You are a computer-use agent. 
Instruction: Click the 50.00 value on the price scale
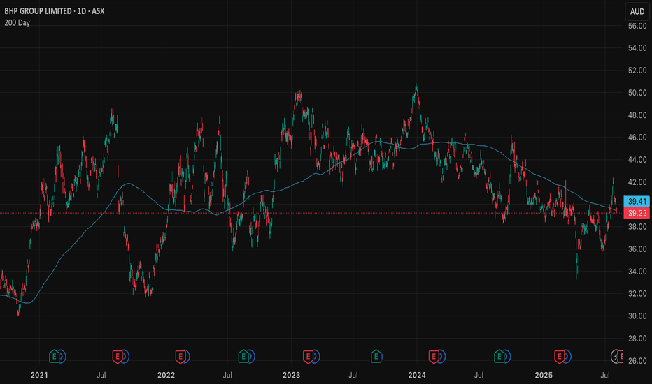point(637,93)
